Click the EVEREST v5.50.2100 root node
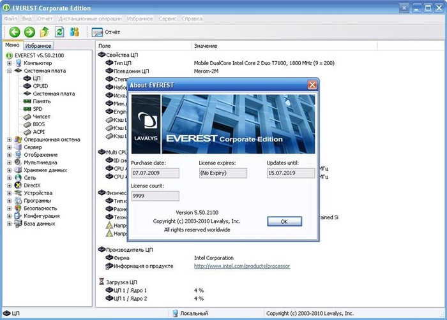This screenshot has width=447, height=320. click(x=39, y=55)
